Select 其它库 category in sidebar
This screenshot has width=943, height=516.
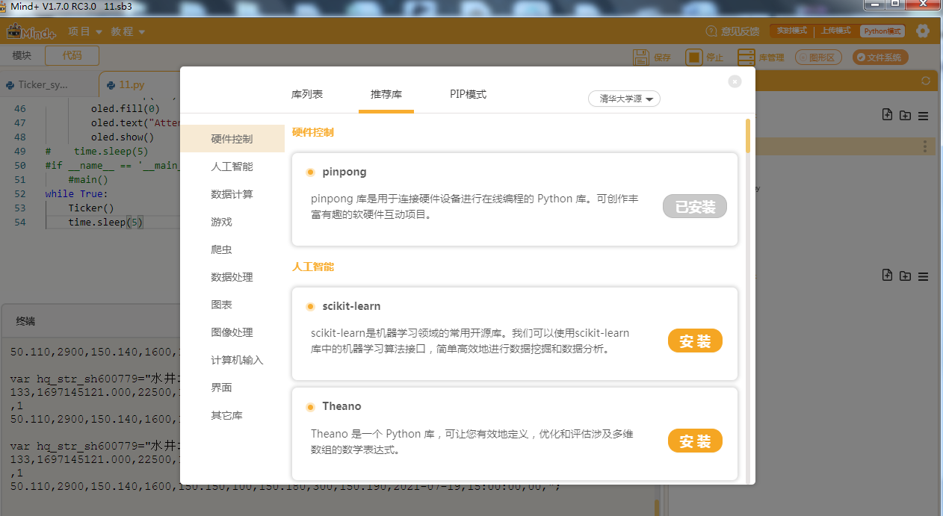[227, 415]
